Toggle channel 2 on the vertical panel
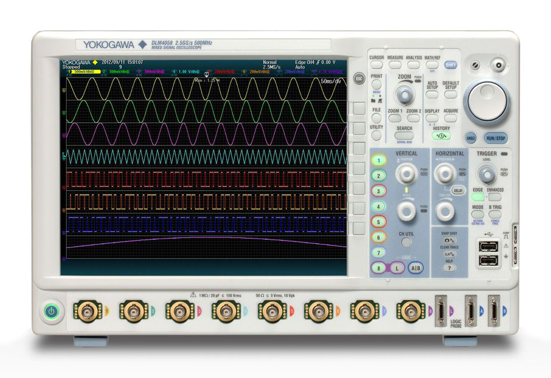Screen dimensions: 551x378 [379, 176]
